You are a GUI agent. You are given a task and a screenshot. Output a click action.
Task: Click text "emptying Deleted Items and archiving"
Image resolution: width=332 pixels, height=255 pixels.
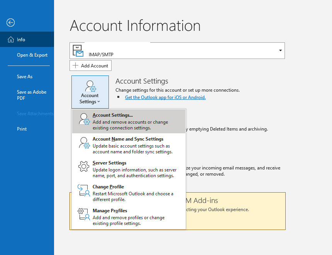[x=229, y=129]
